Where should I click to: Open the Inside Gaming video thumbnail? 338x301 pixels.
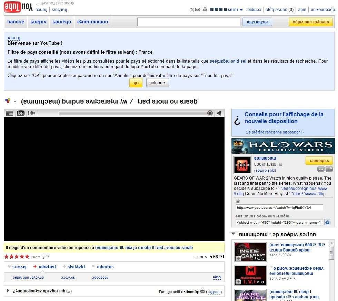(x=250, y=252)
